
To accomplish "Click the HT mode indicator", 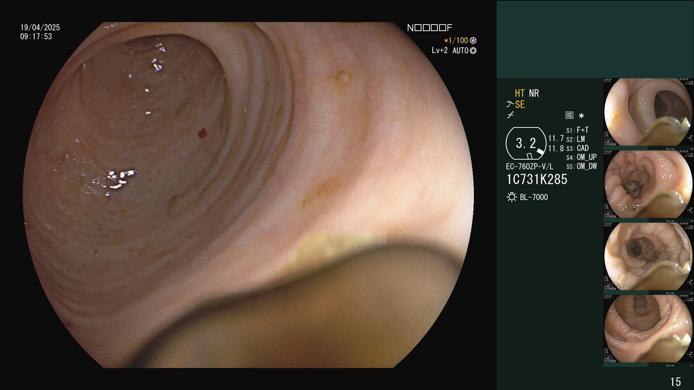I will (x=519, y=93).
